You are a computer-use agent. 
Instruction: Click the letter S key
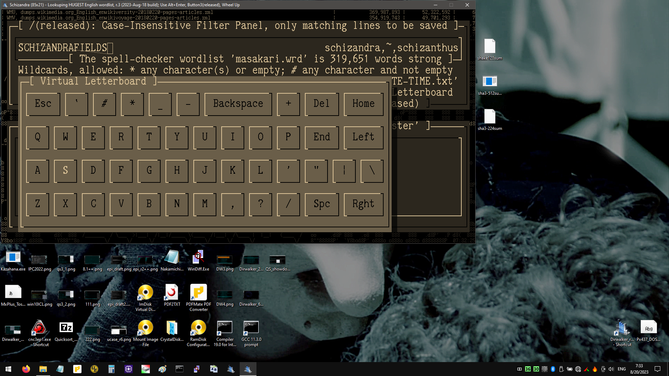(x=65, y=171)
